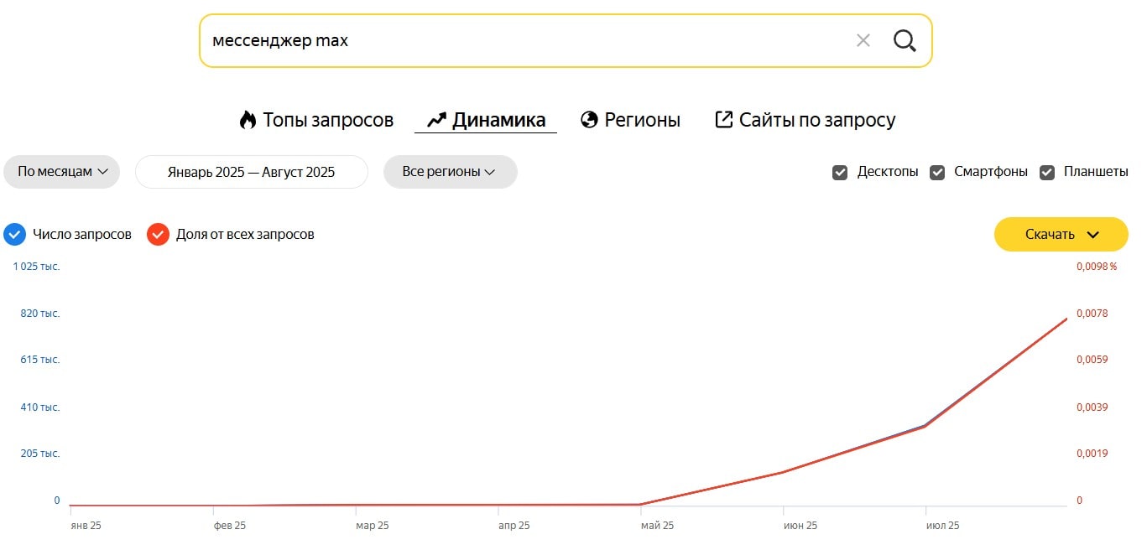Toggle the red Доля от всех запросов indicator
Image resolution: width=1147 pixels, height=550 pixels.
159,234
